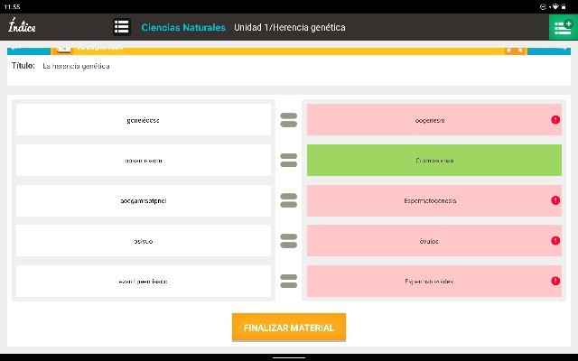The height and width of the screenshot is (361, 578).
Task: Click the title text La herencia genética
Action: click(x=76, y=66)
